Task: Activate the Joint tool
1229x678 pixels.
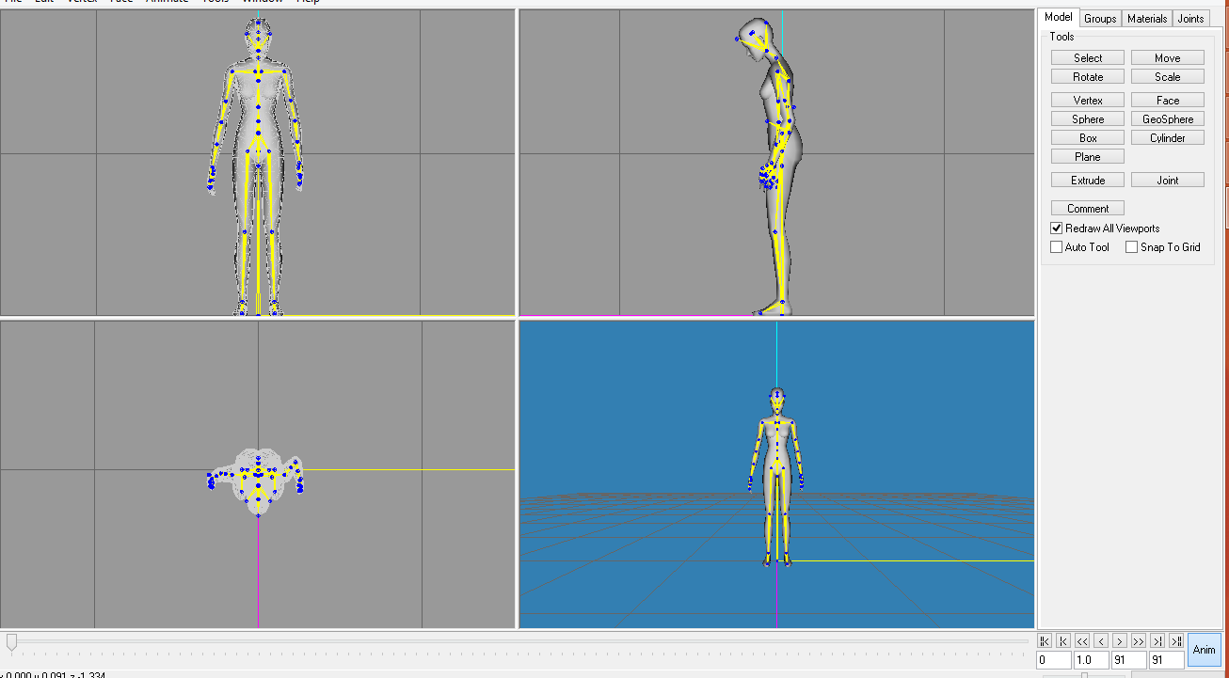Action: pos(1168,181)
